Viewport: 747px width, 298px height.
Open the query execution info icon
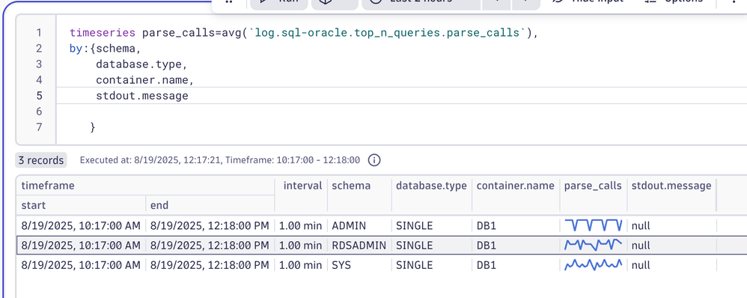(374, 160)
